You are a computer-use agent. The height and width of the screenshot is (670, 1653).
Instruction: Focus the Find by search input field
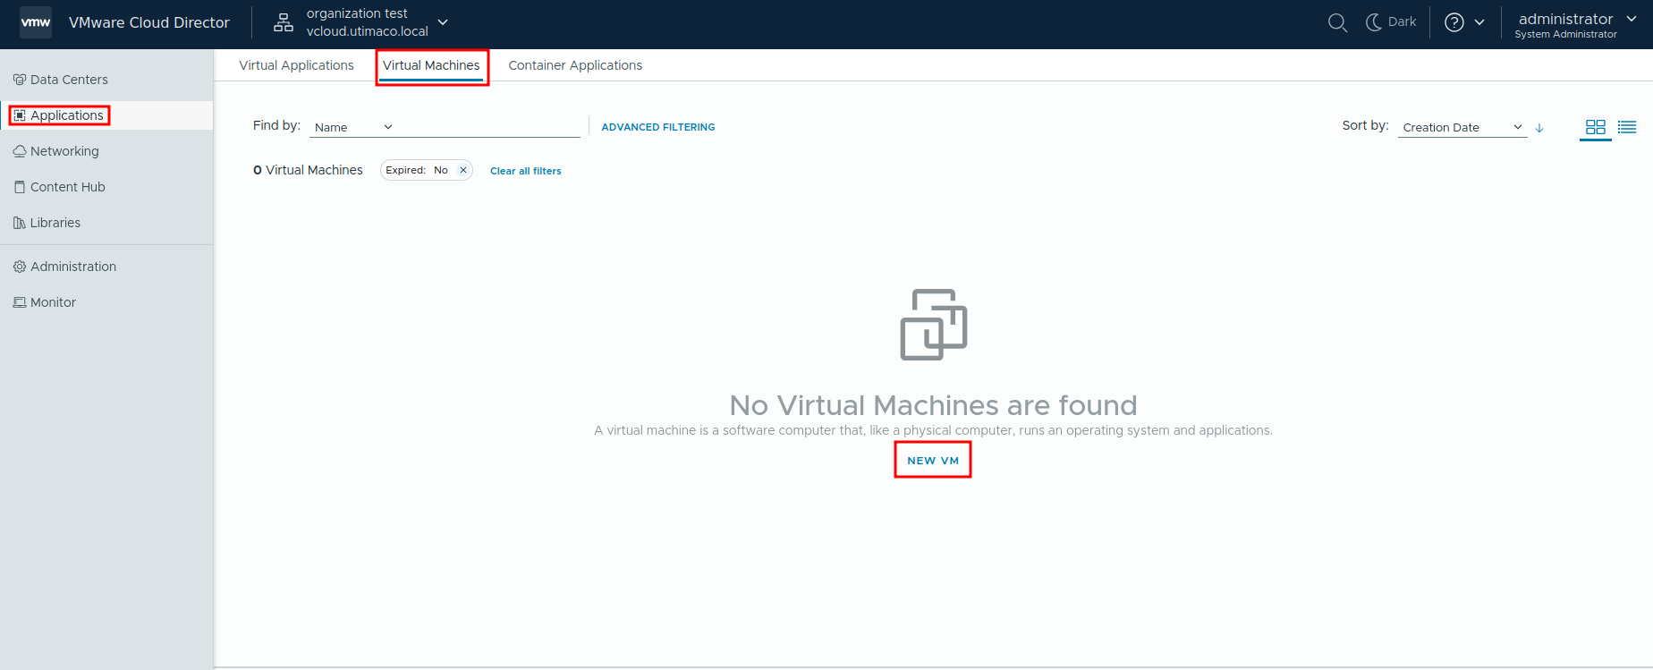[490, 127]
